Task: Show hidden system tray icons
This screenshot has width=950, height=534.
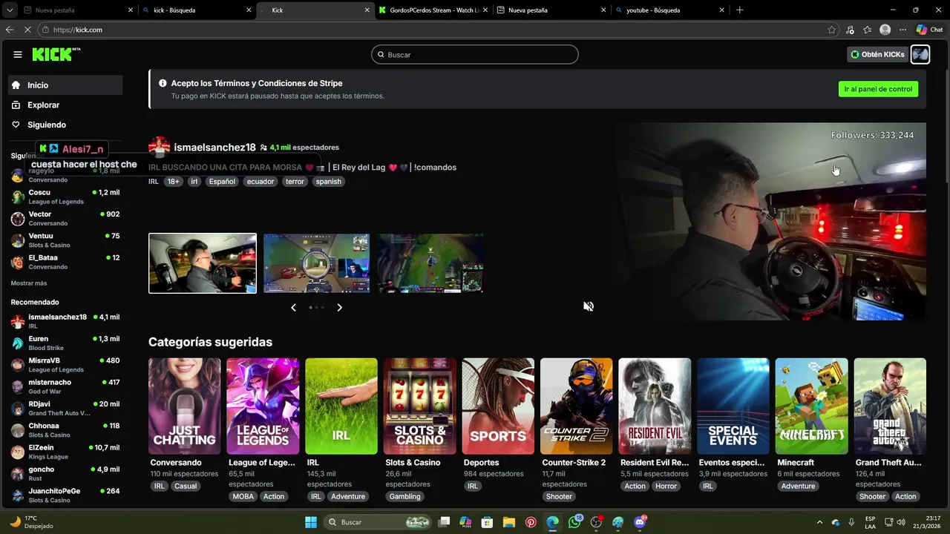Action: [x=819, y=522]
